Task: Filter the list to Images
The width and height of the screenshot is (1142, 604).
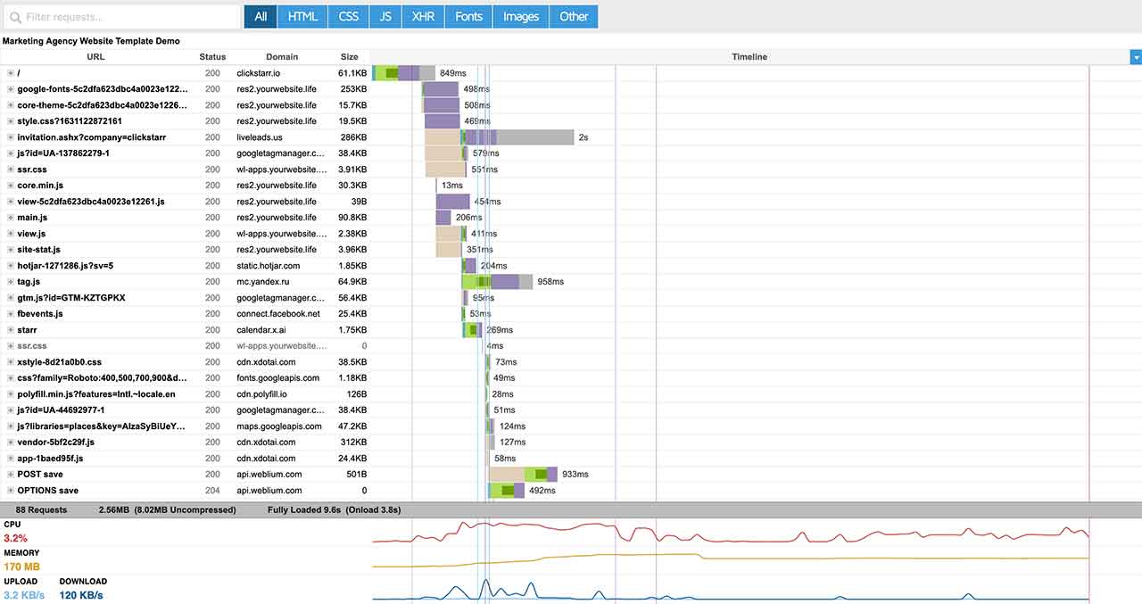Action: (x=521, y=17)
